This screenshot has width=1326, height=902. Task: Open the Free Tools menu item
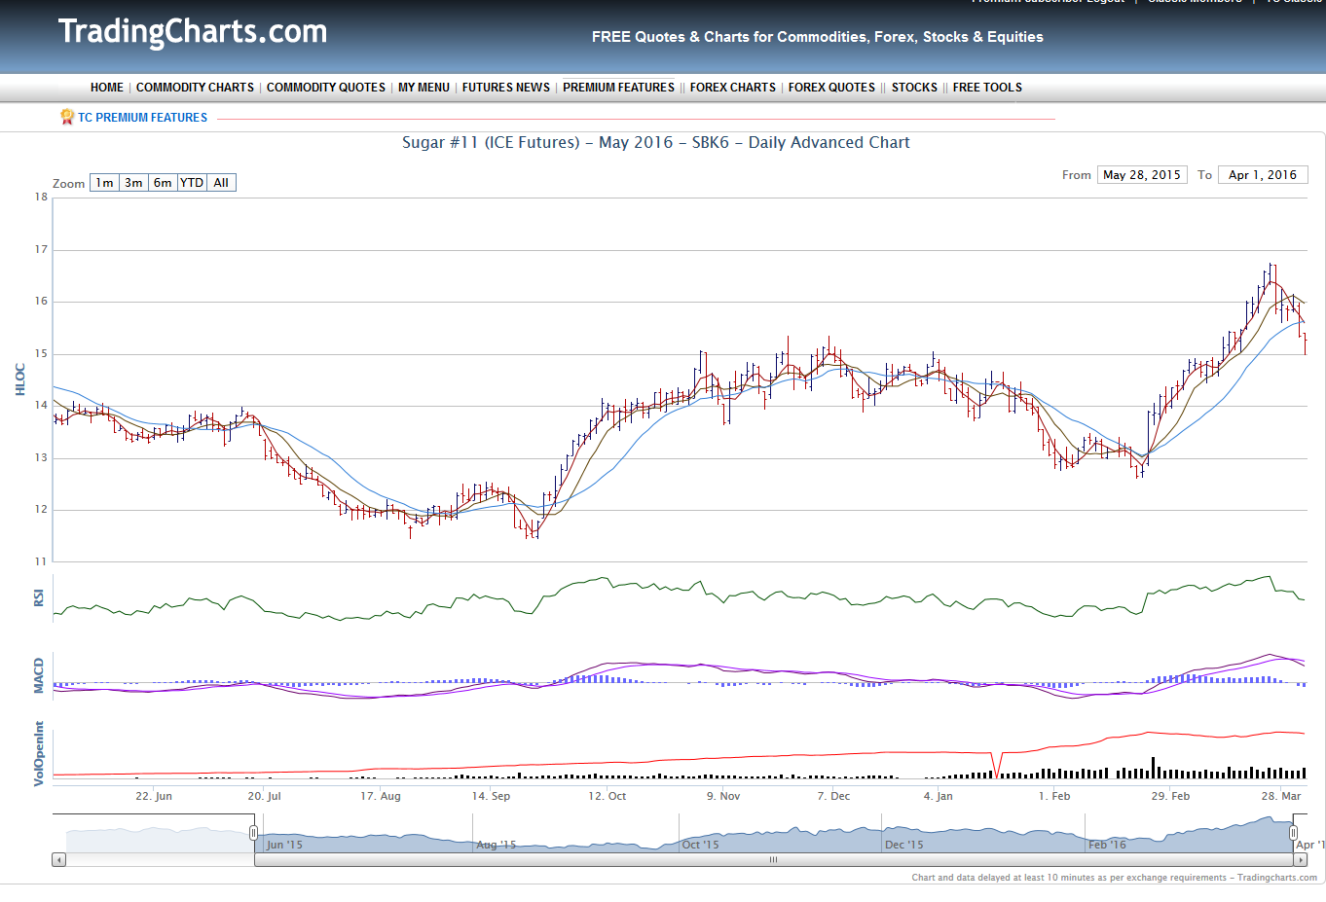tap(987, 88)
